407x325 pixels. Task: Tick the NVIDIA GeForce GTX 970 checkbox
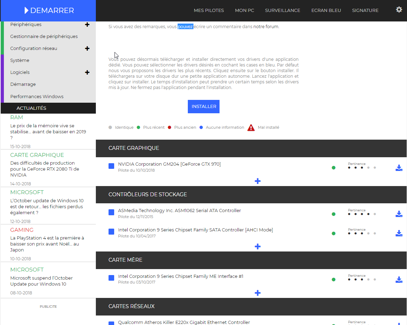[111, 166]
